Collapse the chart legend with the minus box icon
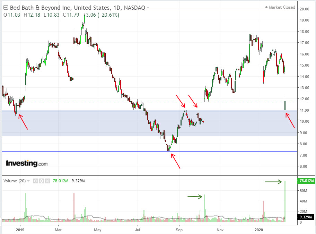 click(x=6, y=8)
